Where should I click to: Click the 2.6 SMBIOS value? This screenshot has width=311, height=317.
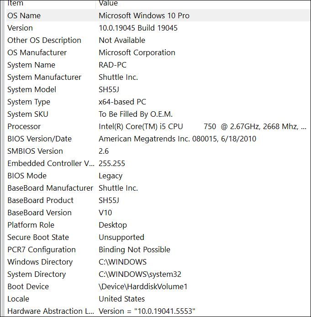pos(104,151)
